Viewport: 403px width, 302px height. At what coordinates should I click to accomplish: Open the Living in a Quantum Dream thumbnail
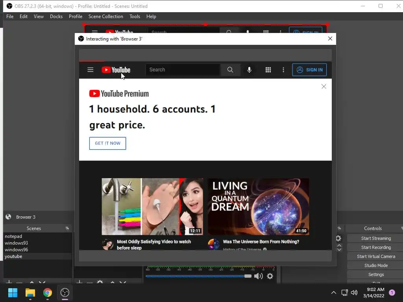[x=258, y=206]
